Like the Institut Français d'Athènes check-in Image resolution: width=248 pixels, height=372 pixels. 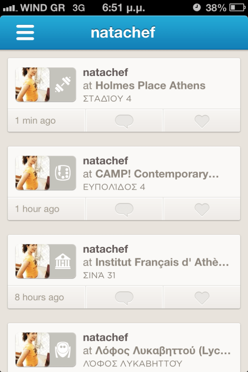point(202,298)
